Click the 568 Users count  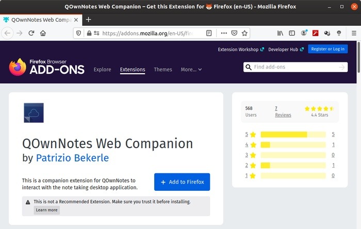pos(251,111)
